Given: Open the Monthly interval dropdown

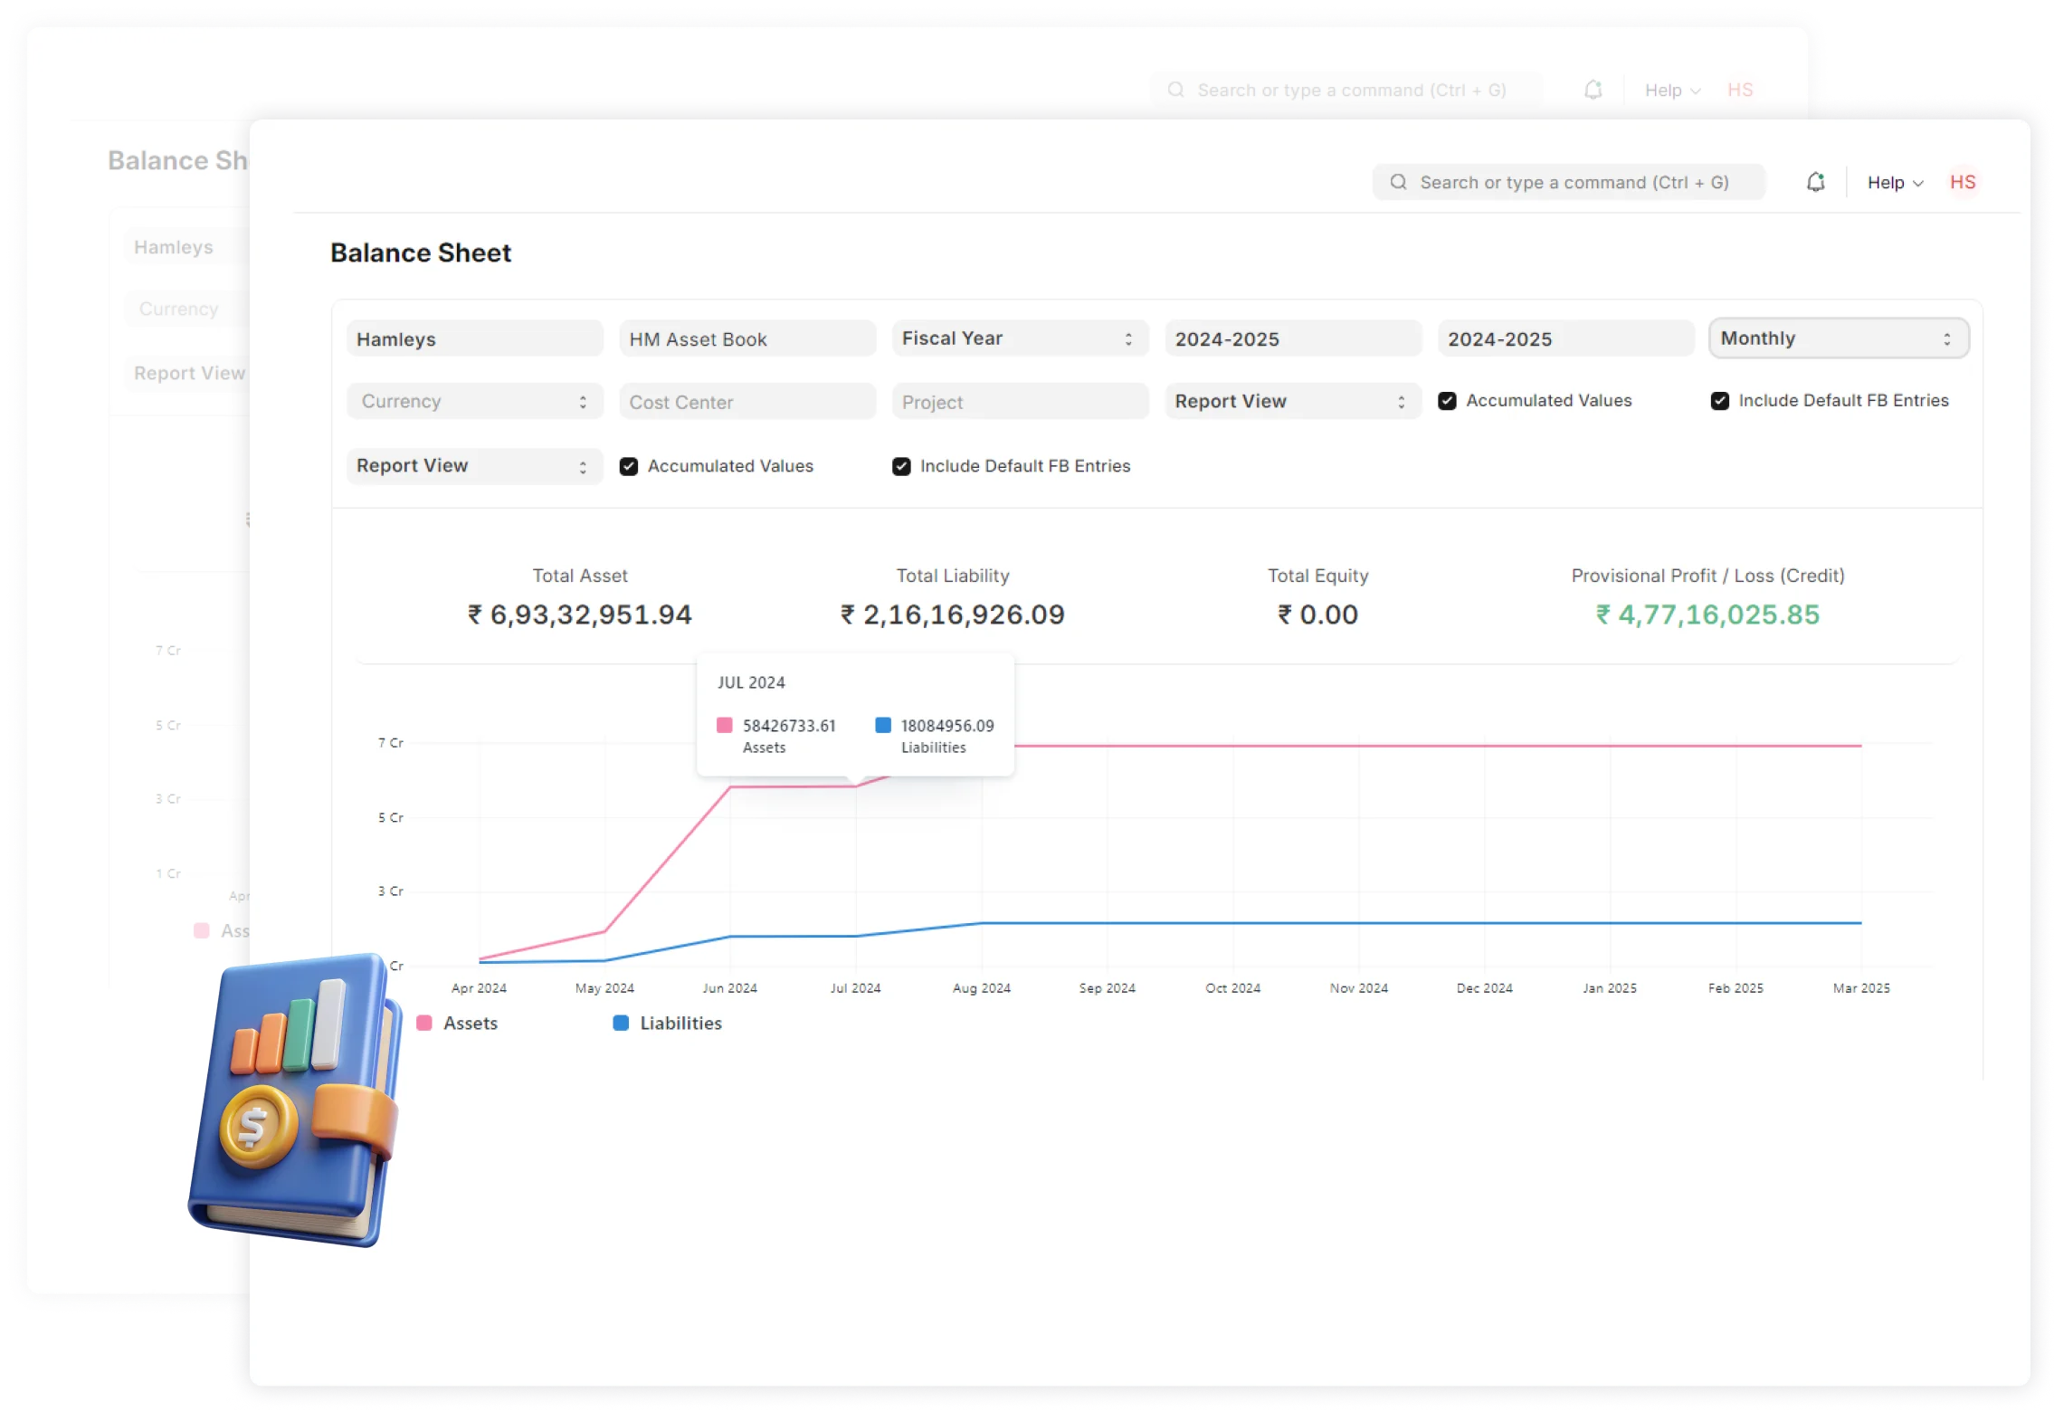Looking at the screenshot, I should click(1838, 338).
